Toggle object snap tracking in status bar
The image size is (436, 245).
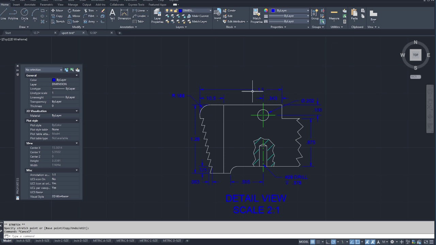[352, 242]
